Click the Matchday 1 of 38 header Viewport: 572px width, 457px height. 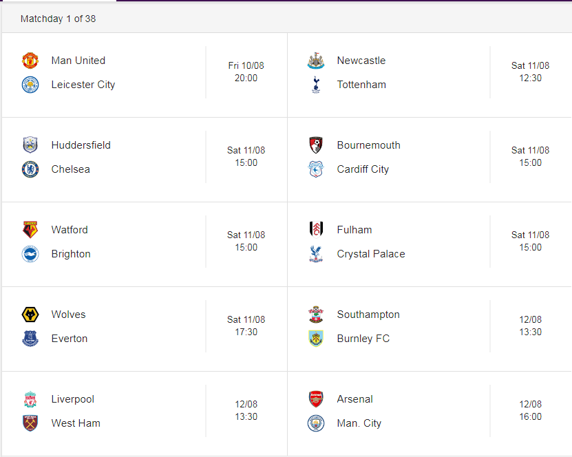pos(58,19)
